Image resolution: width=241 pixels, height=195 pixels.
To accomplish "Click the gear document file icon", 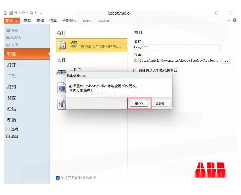I will click(62, 88).
